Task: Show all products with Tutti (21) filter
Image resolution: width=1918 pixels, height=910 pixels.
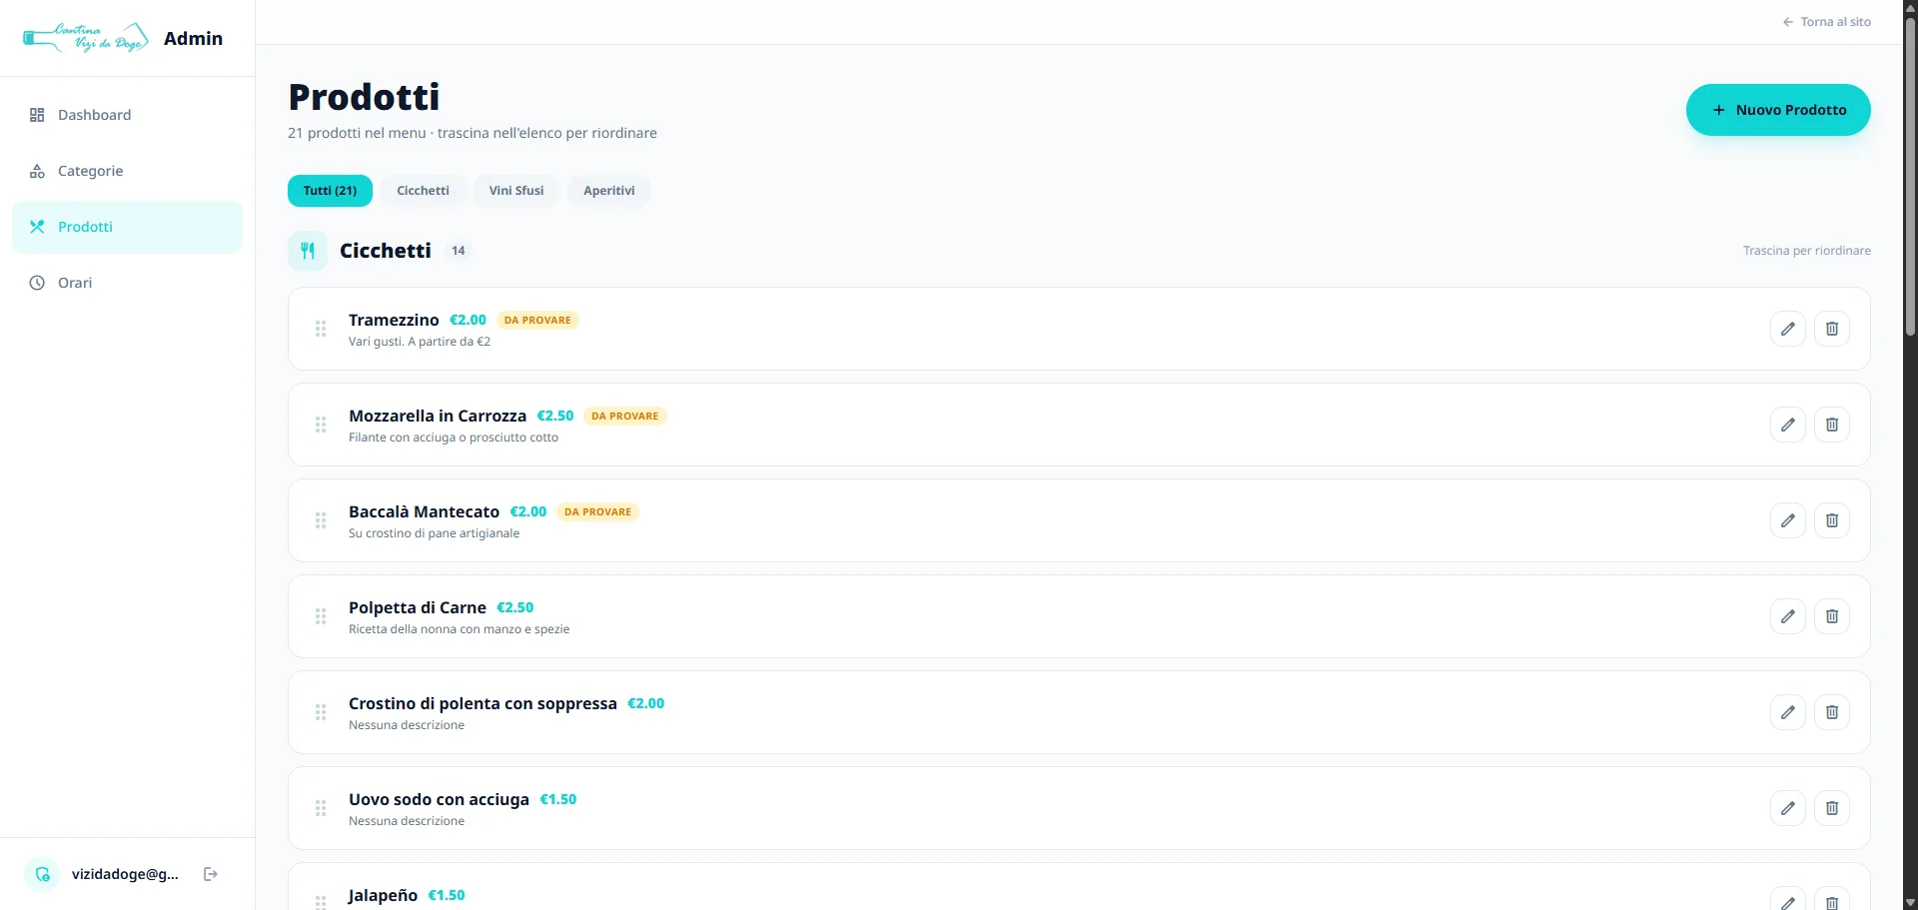Action: [x=330, y=191]
